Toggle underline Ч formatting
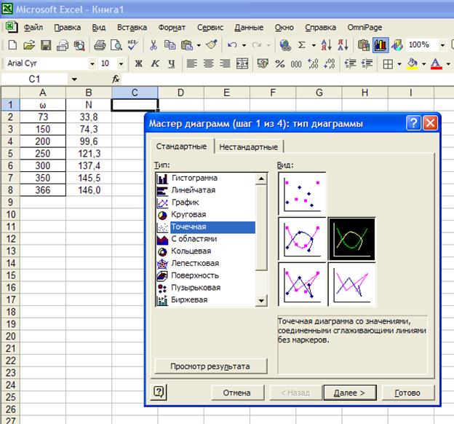This screenshot has height=424, width=454. click(x=172, y=63)
